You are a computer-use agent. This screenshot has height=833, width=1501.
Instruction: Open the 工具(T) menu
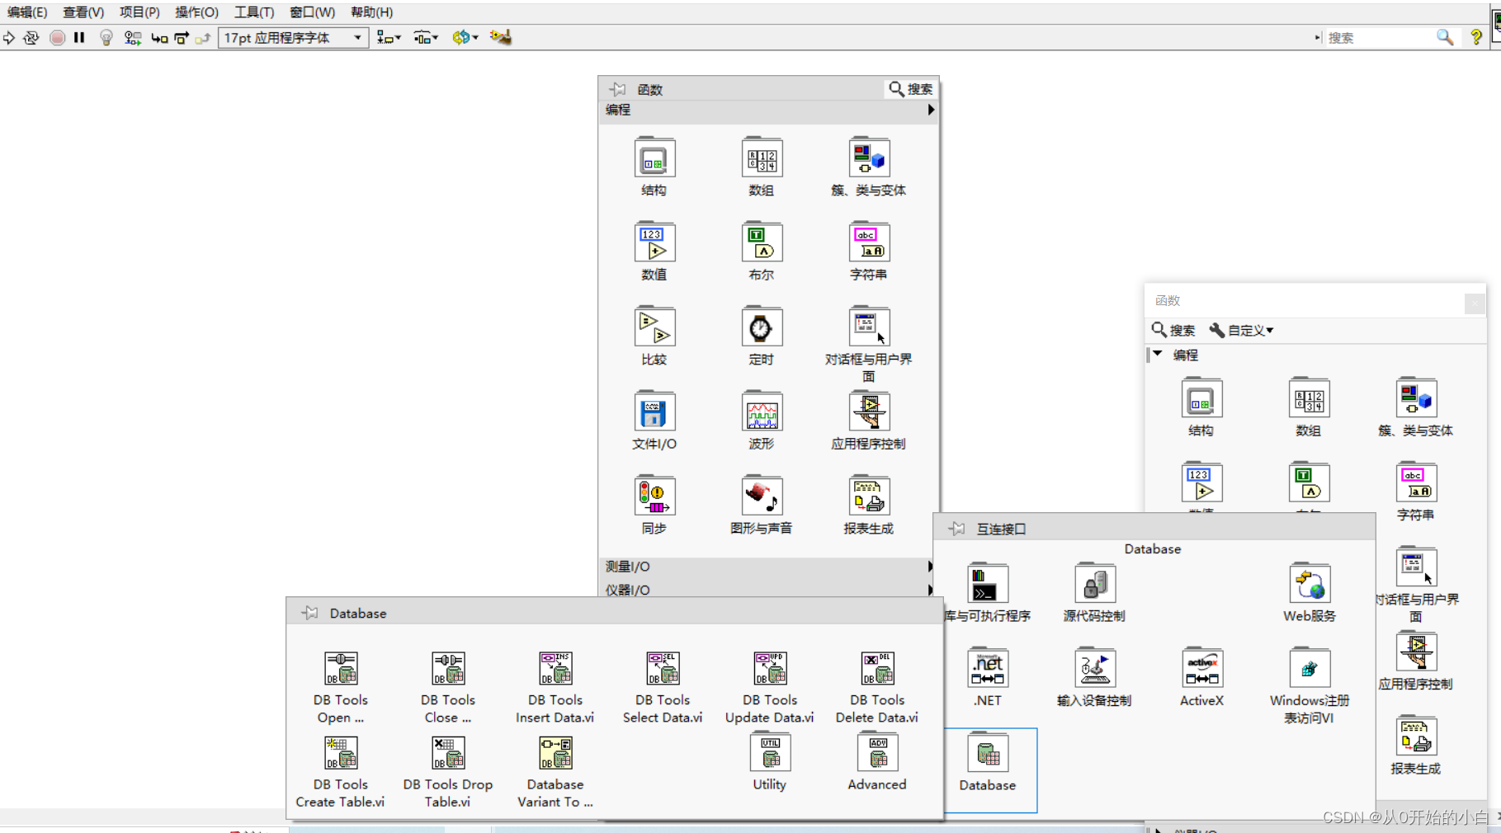253,12
